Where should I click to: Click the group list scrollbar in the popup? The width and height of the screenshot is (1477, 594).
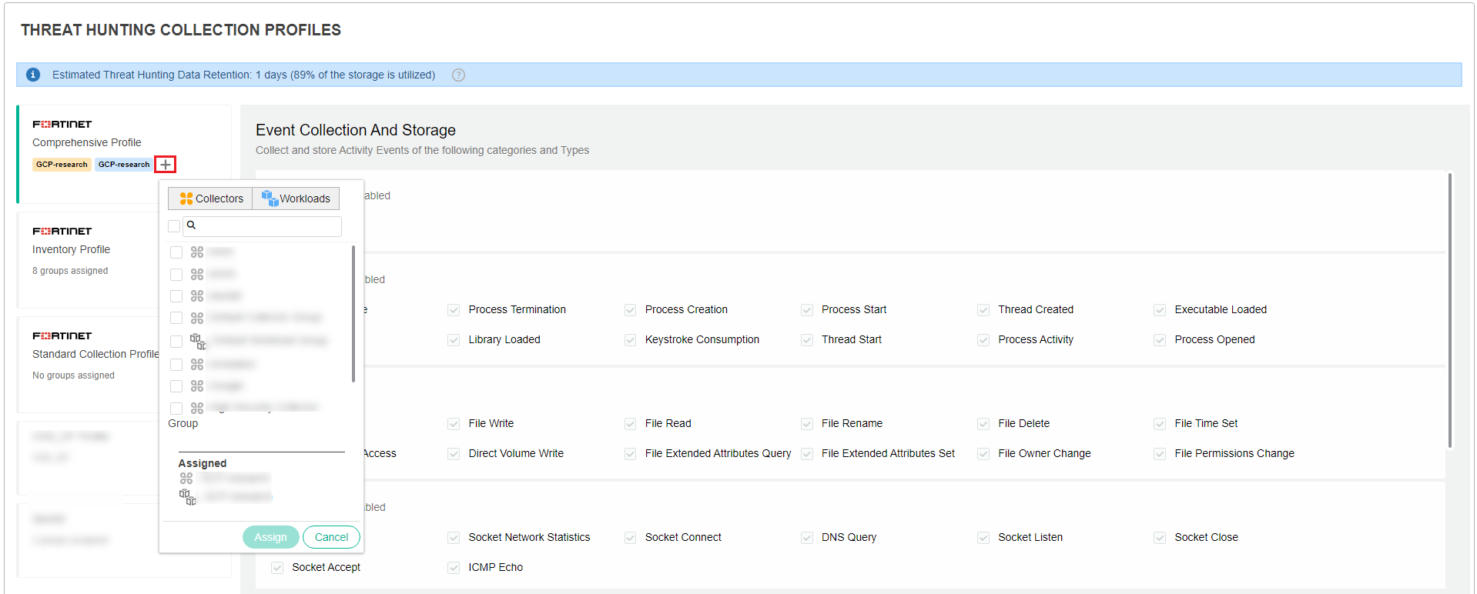pos(353,313)
